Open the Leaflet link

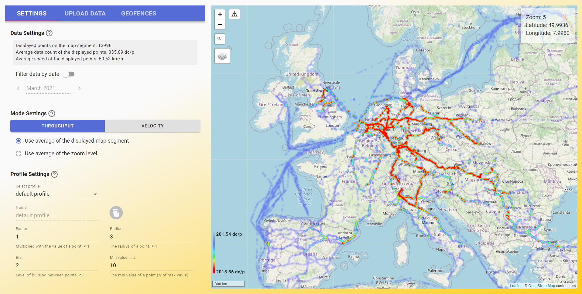[516, 286]
